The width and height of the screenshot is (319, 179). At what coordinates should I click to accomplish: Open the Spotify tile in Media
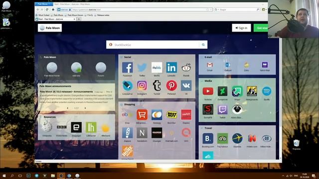pyautogui.click(x=267, y=91)
